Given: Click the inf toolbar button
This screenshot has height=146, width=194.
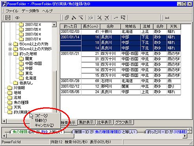Looking at the screenshot, I should pyautogui.click(x=167, y=18).
